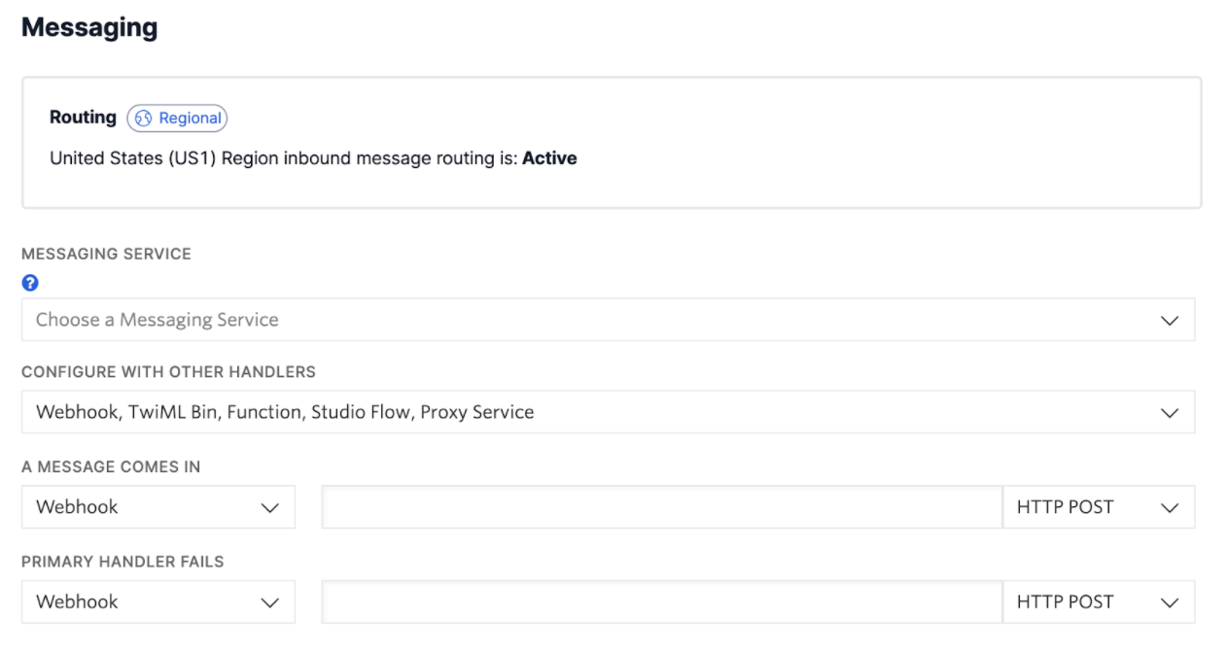Click the chevron on Configure With Other Handlers

1169,412
